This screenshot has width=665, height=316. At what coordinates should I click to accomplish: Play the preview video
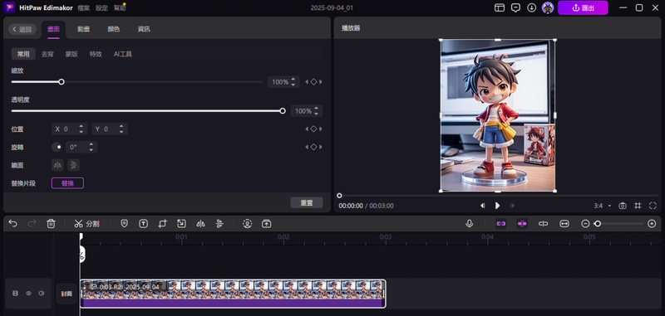(x=497, y=206)
